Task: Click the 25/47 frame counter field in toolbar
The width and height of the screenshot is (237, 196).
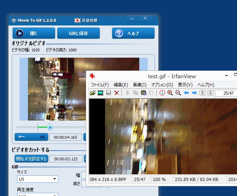Action: pos(226,93)
